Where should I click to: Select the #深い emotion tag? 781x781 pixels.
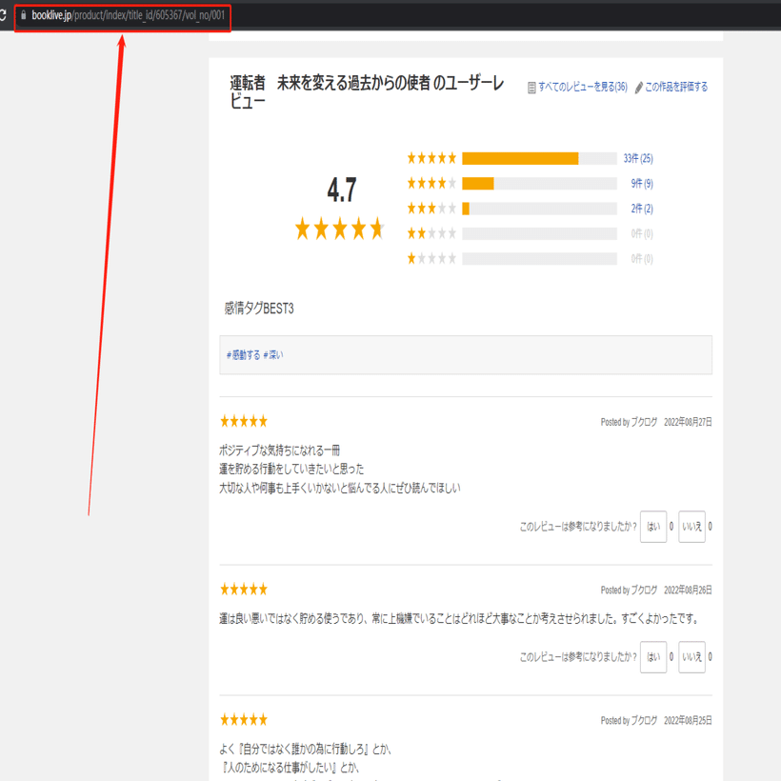[x=275, y=354]
